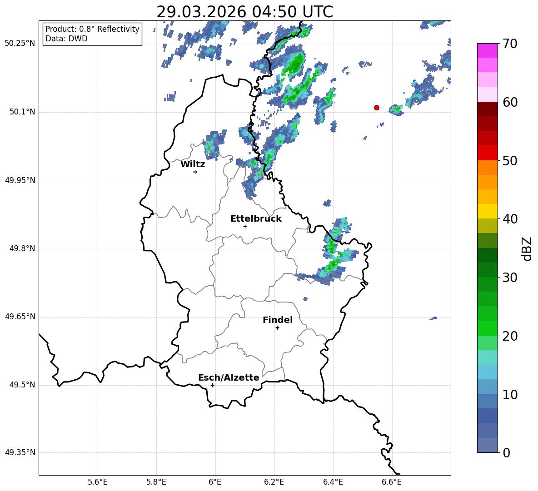Click the Ettelbruck city label
The height and width of the screenshot is (491, 538).
pyautogui.click(x=256, y=219)
